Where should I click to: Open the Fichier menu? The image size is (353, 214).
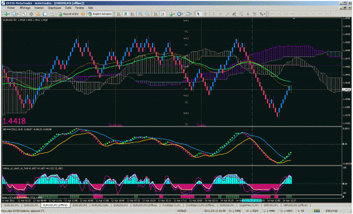11,8
